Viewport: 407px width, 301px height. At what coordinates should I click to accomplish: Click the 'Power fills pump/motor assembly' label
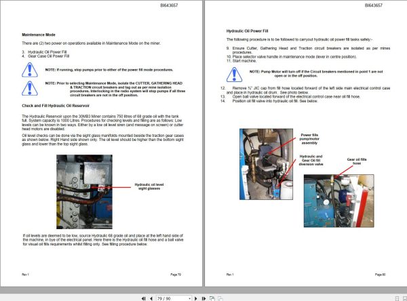click(309, 139)
